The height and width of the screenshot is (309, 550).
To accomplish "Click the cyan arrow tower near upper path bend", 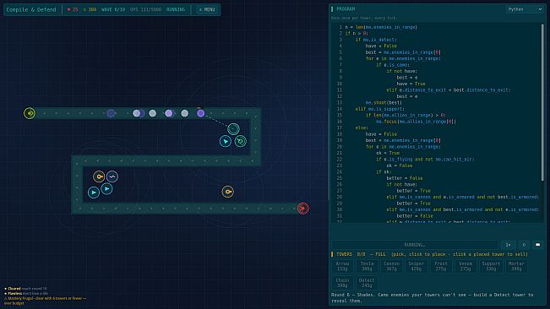I will (226, 141).
